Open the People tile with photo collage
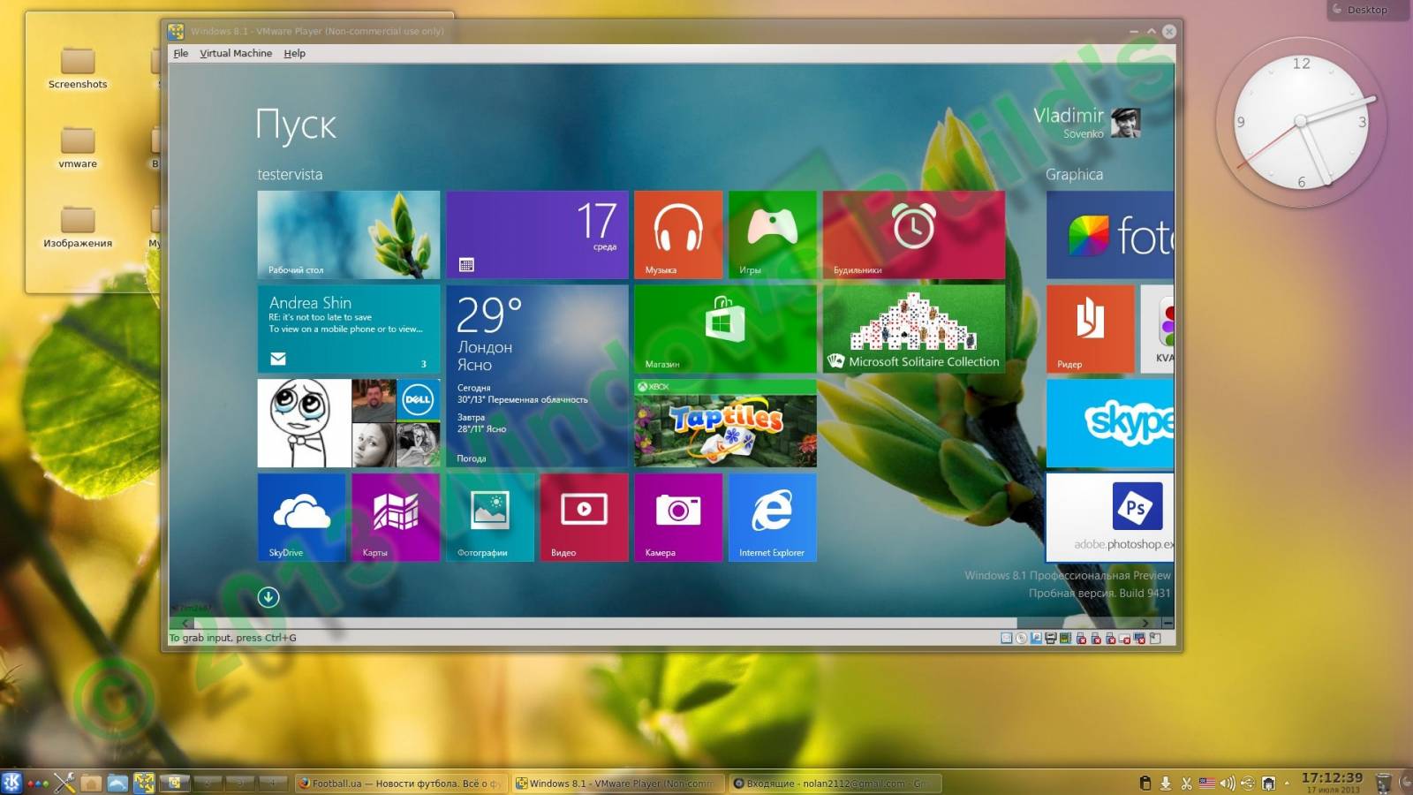 348,423
